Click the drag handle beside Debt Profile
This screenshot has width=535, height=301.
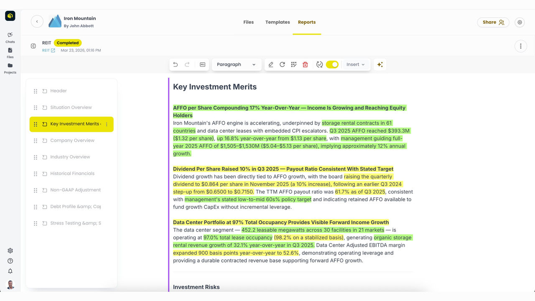pos(36,207)
